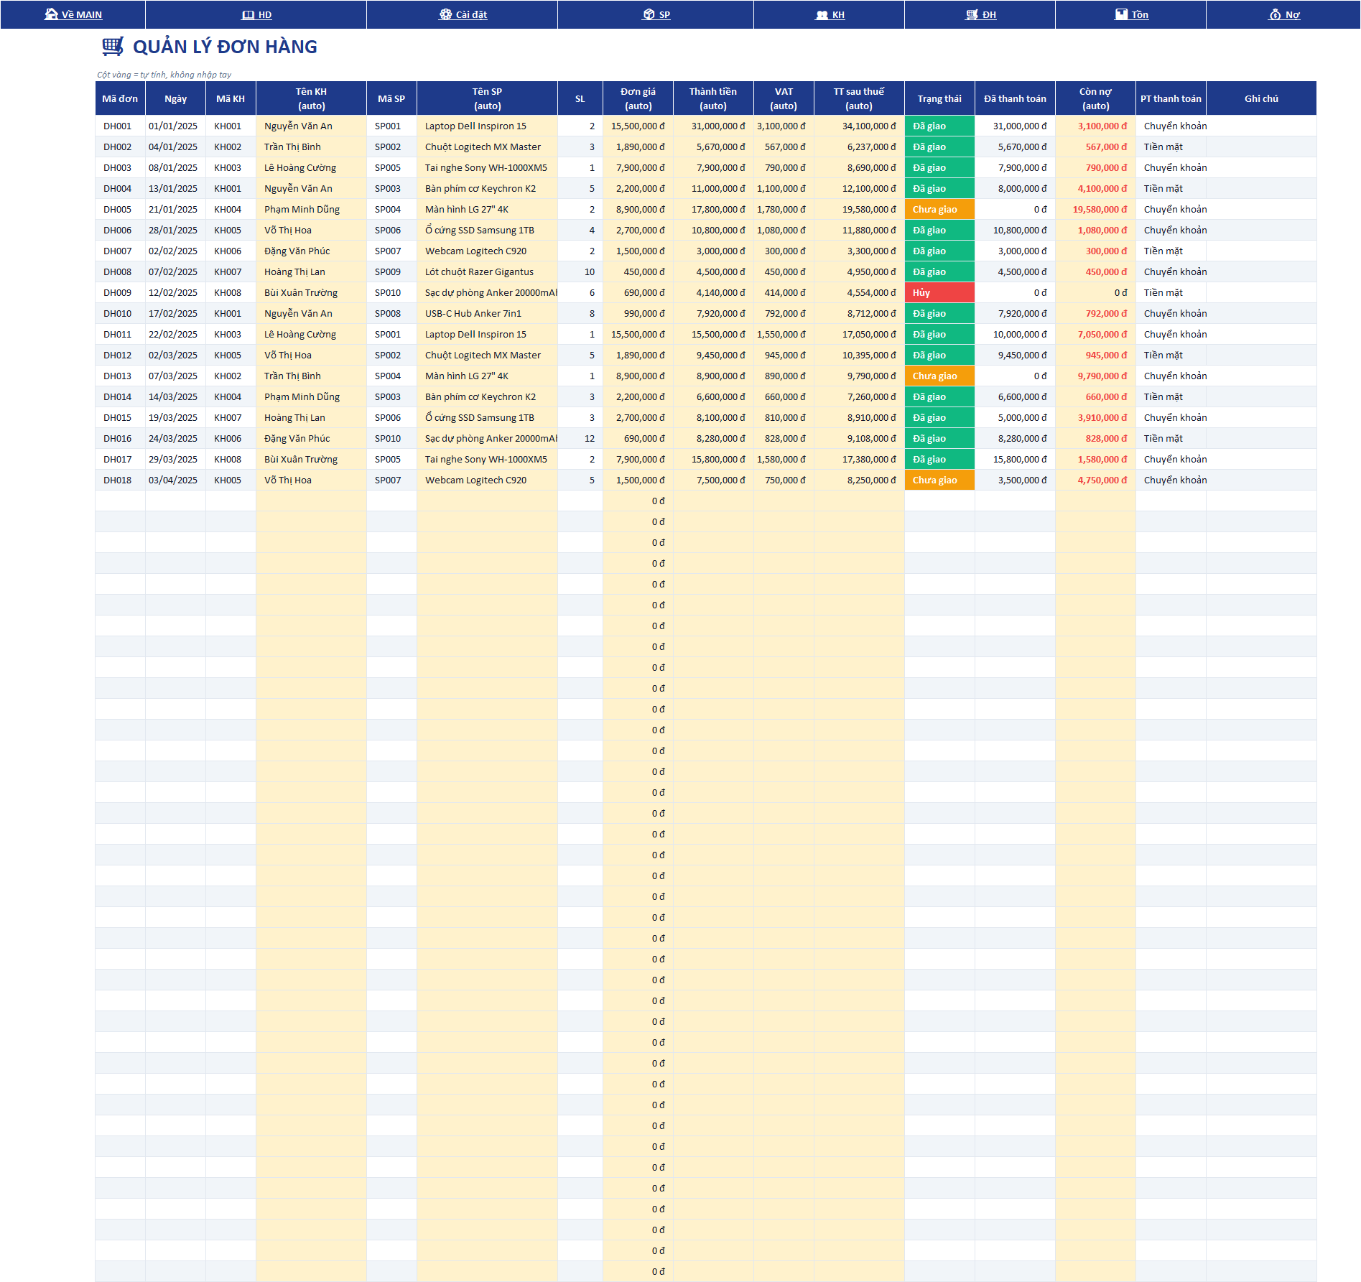Select the Trạng thái column header
The height and width of the screenshot is (1282, 1361).
(x=939, y=98)
